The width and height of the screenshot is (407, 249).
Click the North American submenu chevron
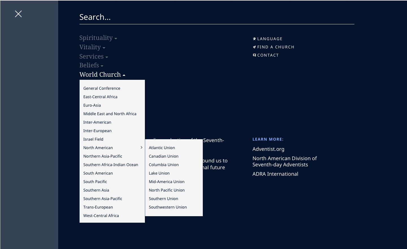click(141, 147)
